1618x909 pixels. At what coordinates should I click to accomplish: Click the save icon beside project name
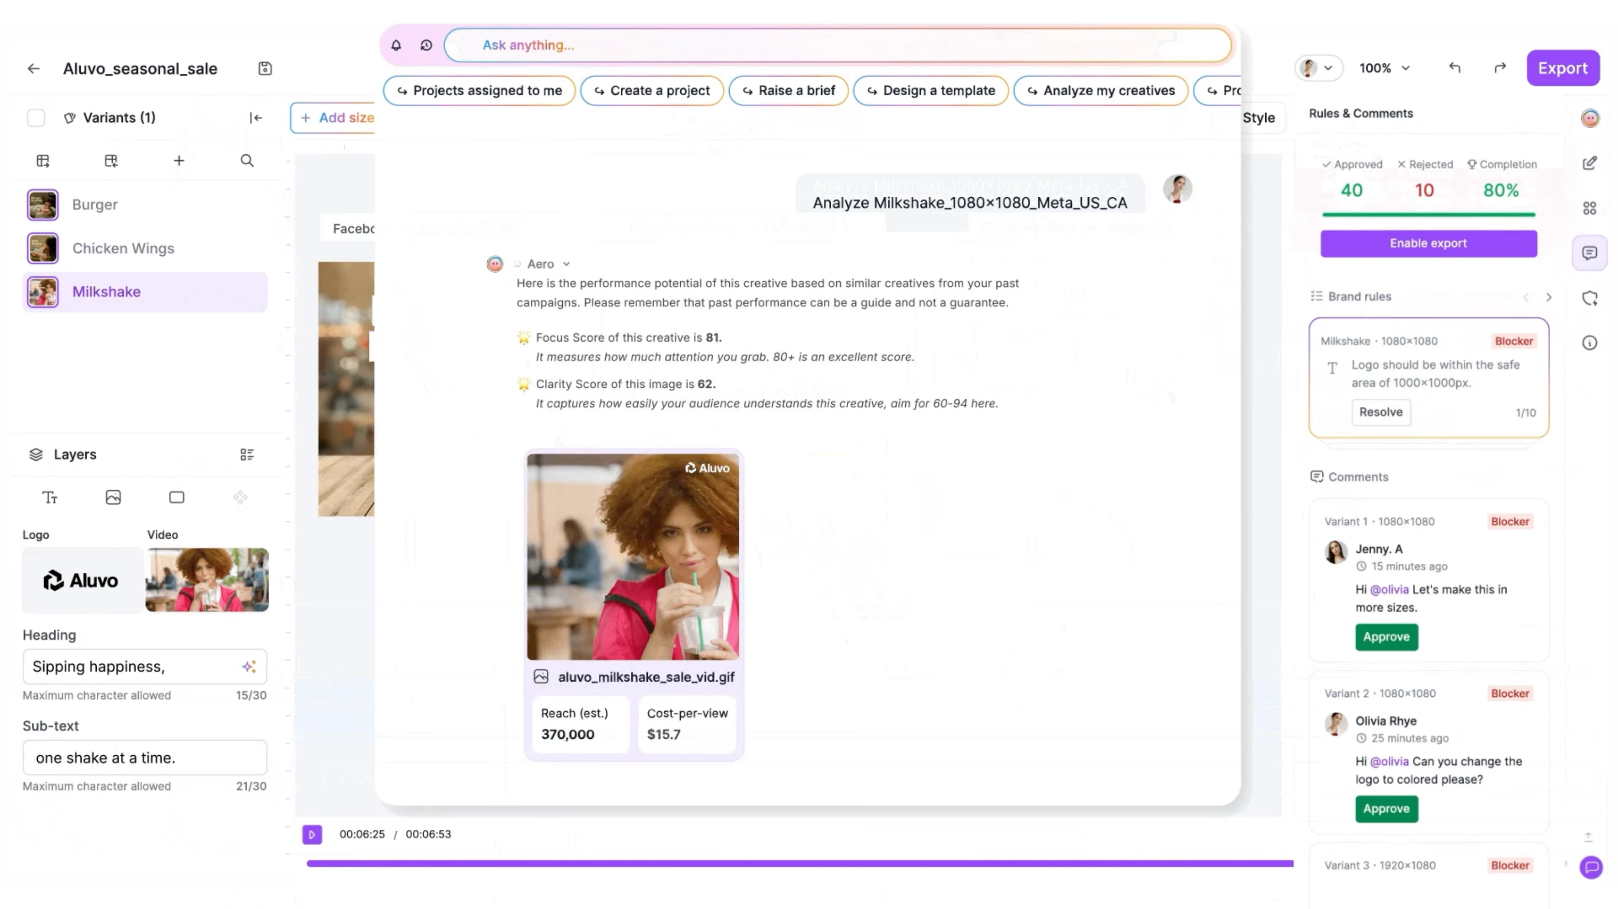[x=265, y=69]
